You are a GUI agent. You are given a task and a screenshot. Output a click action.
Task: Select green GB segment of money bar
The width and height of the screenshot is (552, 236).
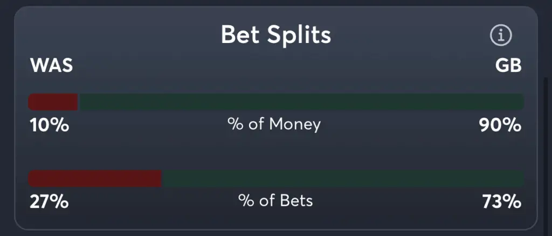point(301,102)
